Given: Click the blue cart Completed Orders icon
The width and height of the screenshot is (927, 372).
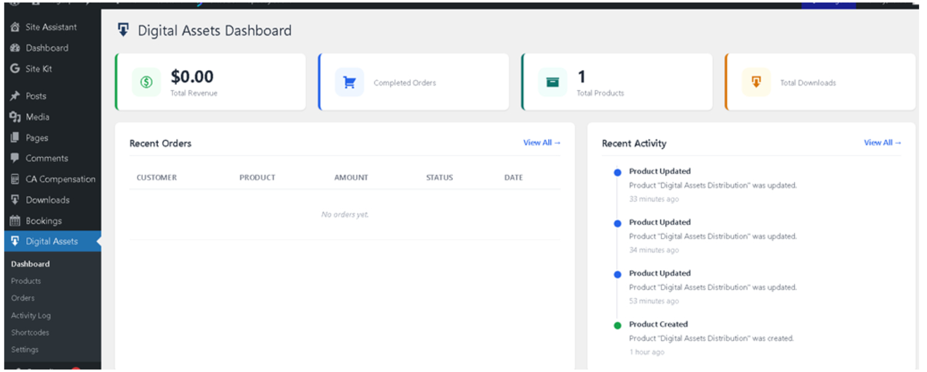Looking at the screenshot, I should tap(349, 82).
